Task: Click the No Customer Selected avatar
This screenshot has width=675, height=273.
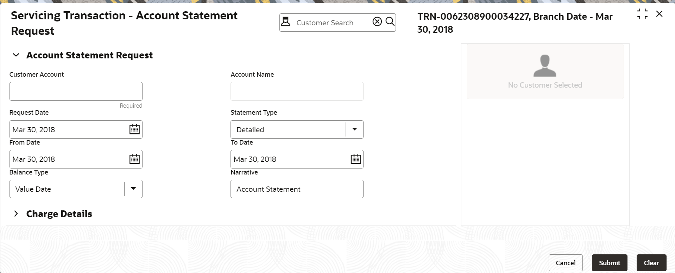Action: [x=545, y=66]
